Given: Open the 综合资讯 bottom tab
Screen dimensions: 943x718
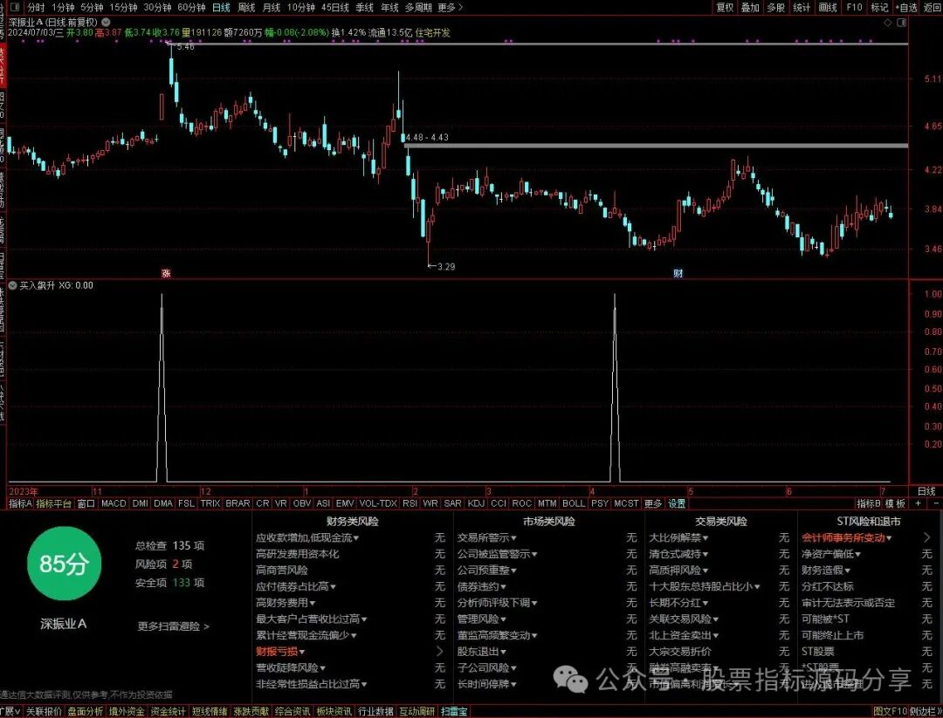Looking at the screenshot, I should (293, 711).
